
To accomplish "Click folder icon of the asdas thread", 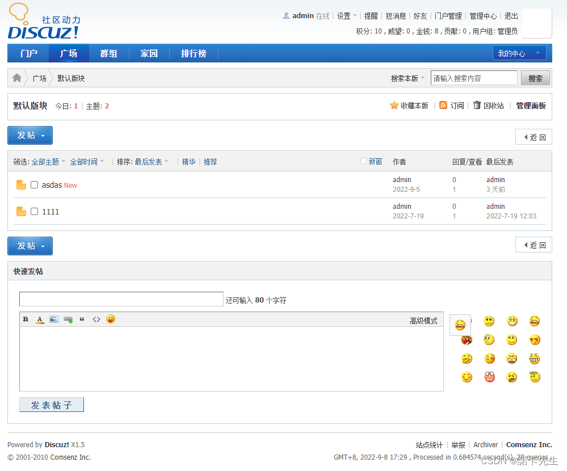I will [22, 185].
